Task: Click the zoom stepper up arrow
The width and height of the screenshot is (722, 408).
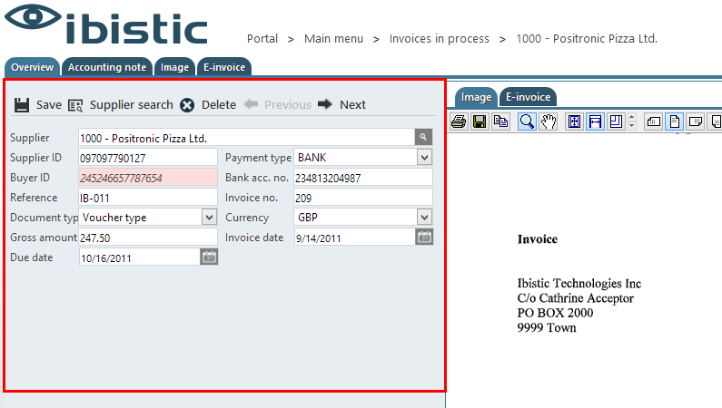Action: [x=632, y=117]
